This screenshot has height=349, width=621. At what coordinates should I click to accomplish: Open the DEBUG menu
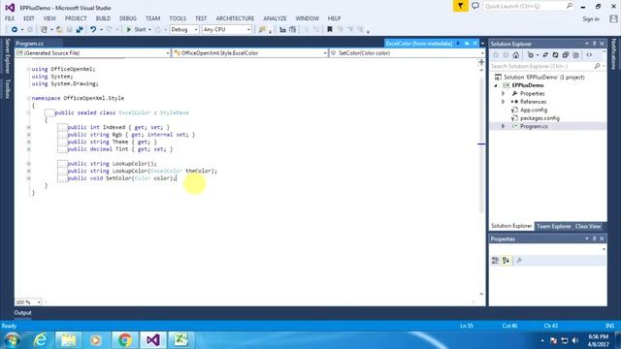pos(128,18)
